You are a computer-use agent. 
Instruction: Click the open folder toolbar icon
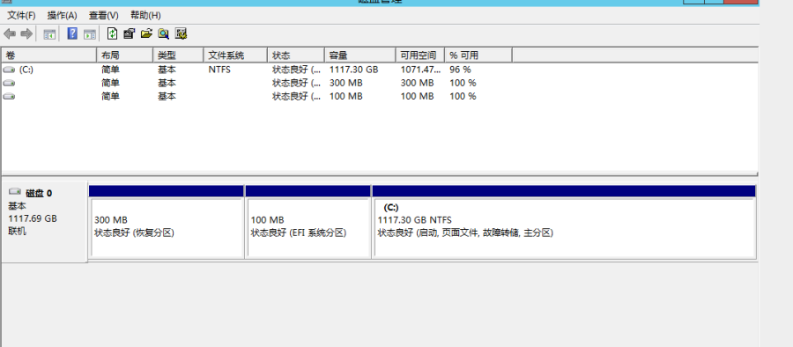(x=146, y=34)
